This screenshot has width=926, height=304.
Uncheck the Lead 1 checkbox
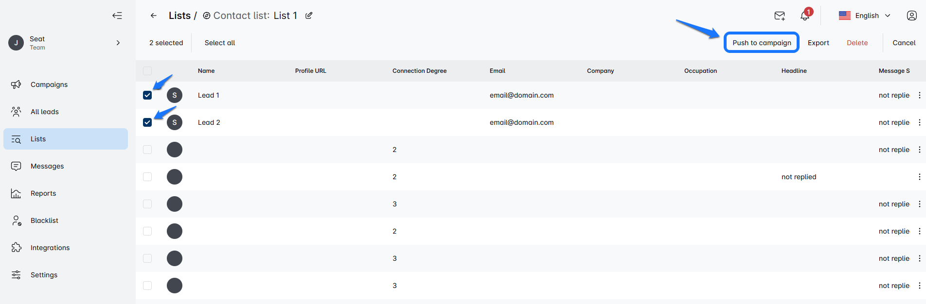coord(147,95)
